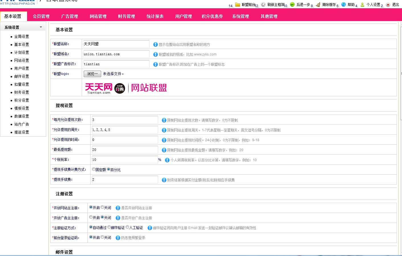Click info icon for 允许提现的时间
Image resolution: width=402 pixels, height=256 pixels.
coord(164,140)
